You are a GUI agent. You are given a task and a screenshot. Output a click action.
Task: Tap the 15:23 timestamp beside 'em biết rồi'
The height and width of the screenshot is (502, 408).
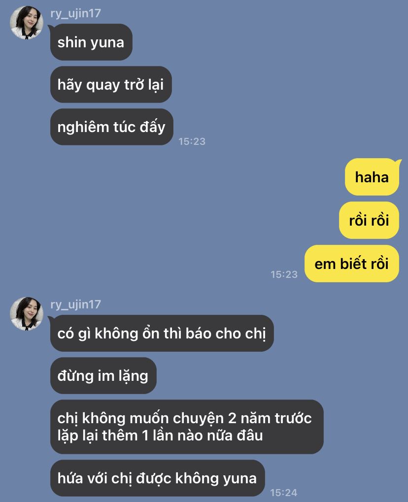point(284,274)
